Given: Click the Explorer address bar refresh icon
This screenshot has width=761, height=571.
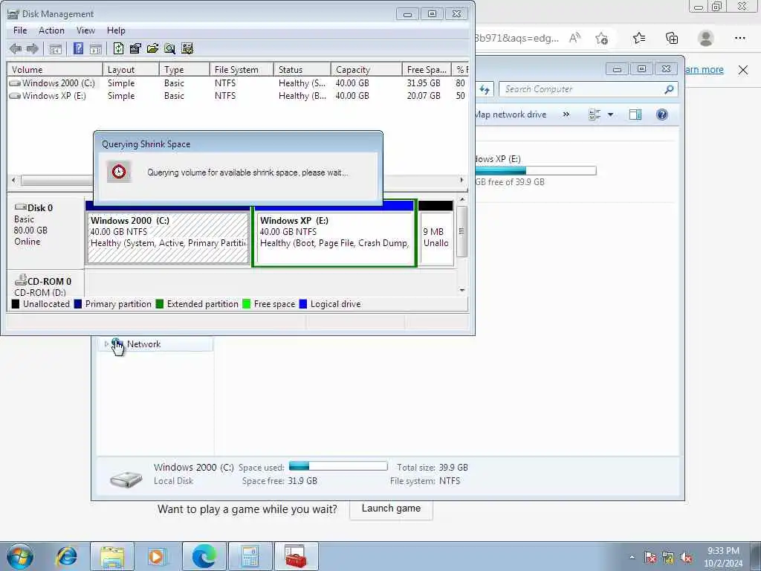Looking at the screenshot, I should tap(485, 89).
